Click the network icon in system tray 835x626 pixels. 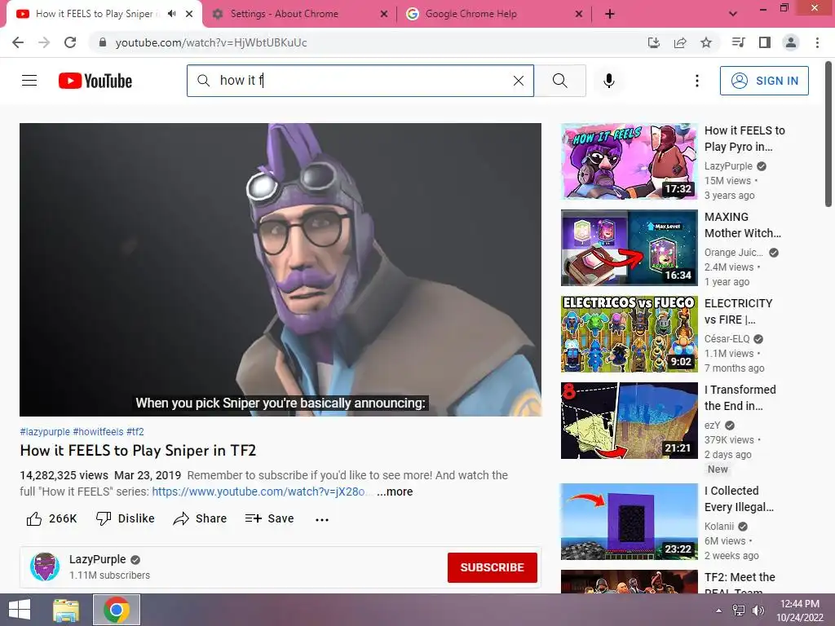[739, 611]
